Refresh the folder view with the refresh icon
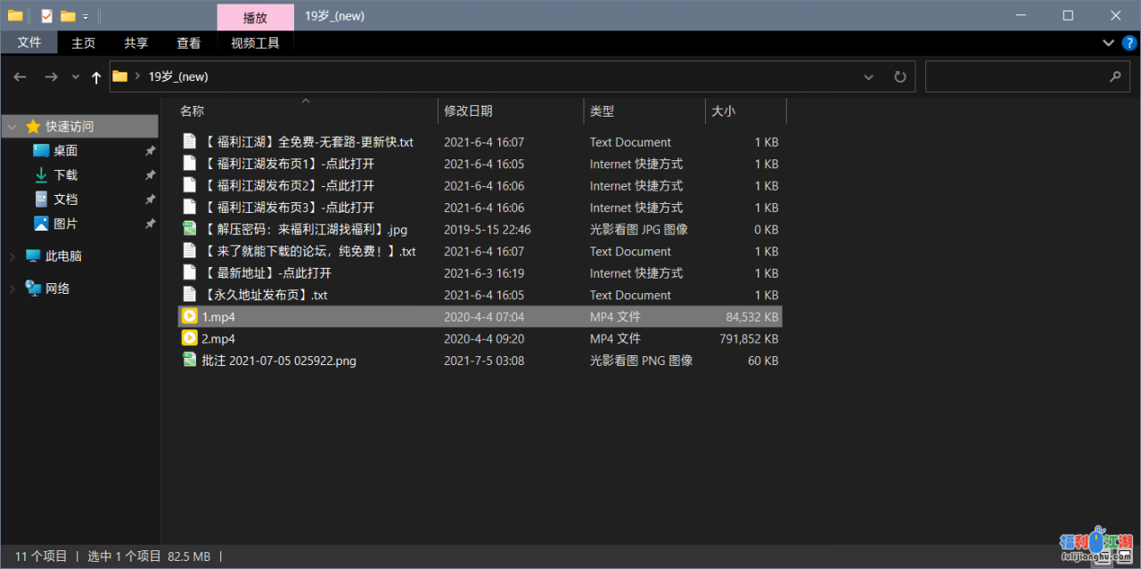The height and width of the screenshot is (569, 1141). tap(899, 77)
